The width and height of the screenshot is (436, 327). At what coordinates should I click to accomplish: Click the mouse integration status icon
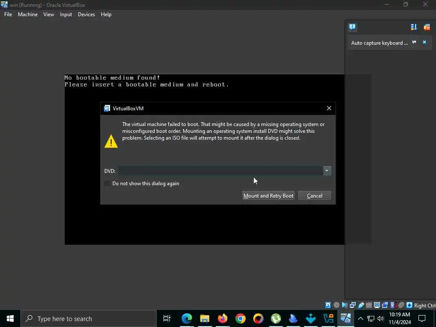[401, 305]
